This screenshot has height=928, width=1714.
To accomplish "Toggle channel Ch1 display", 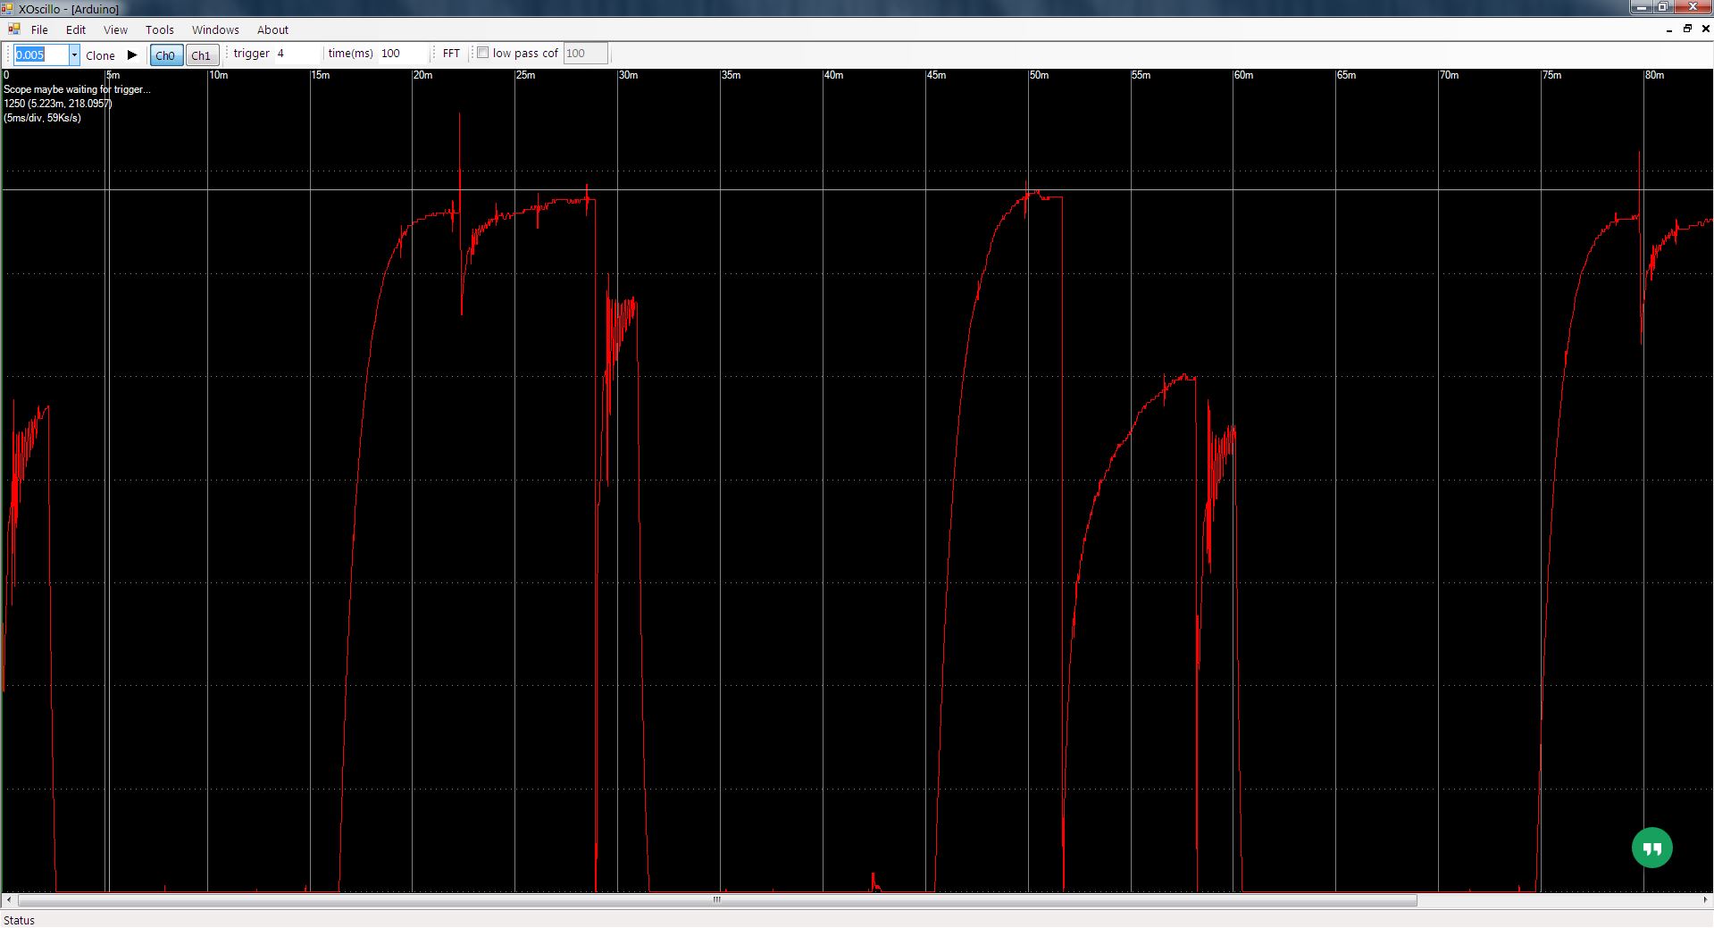I will (x=202, y=54).
